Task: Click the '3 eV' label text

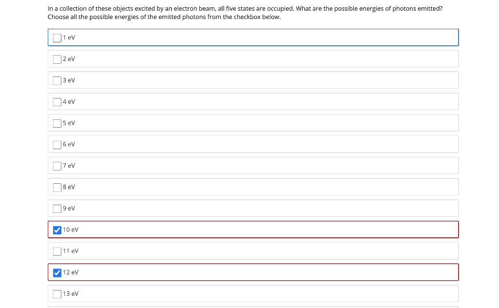Action: [x=69, y=80]
